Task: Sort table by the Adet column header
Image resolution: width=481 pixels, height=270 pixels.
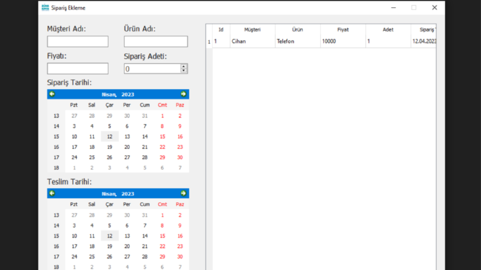Action: click(x=388, y=30)
